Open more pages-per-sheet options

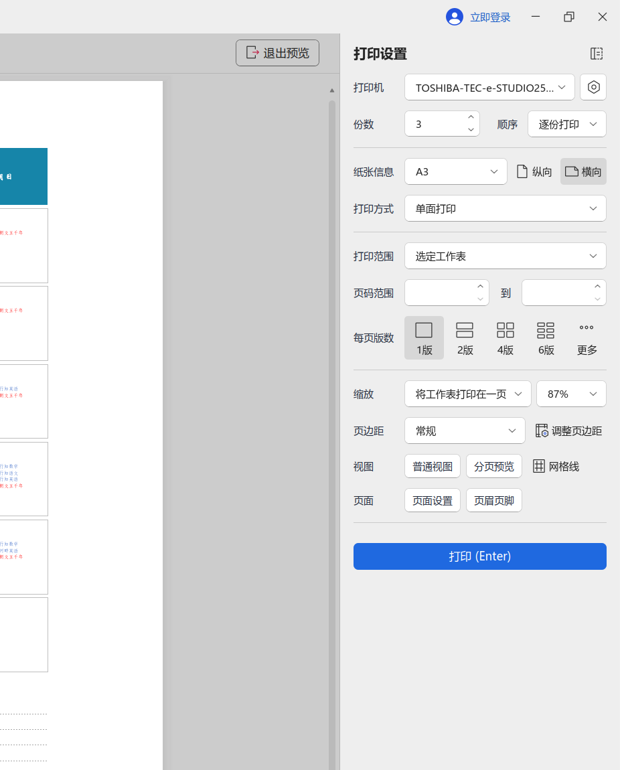click(x=587, y=338)
